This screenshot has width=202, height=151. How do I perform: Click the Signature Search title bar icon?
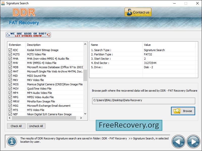tap(3, 3)
